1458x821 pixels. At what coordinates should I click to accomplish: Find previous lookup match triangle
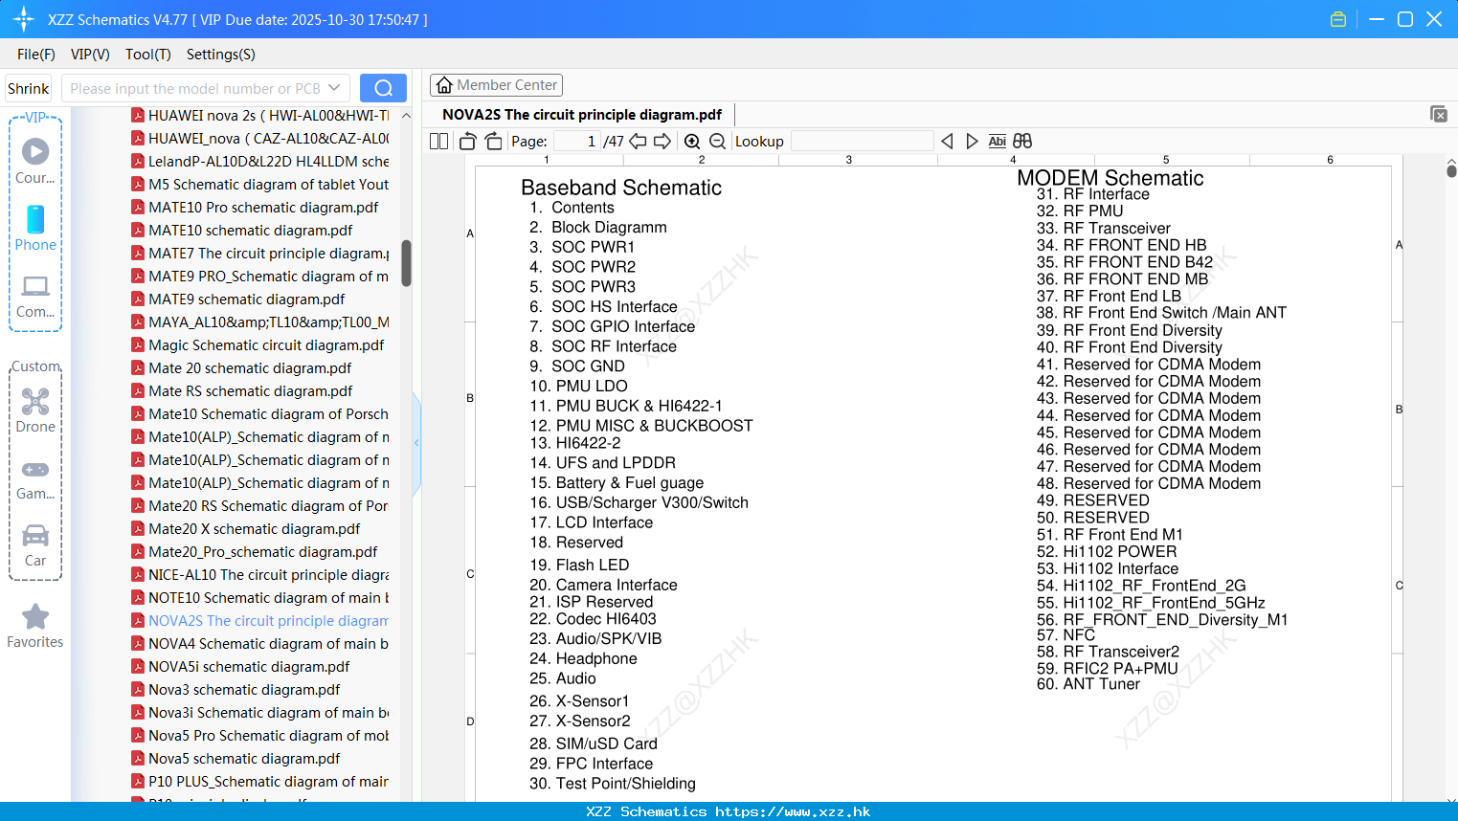click(x=947, y=142)
